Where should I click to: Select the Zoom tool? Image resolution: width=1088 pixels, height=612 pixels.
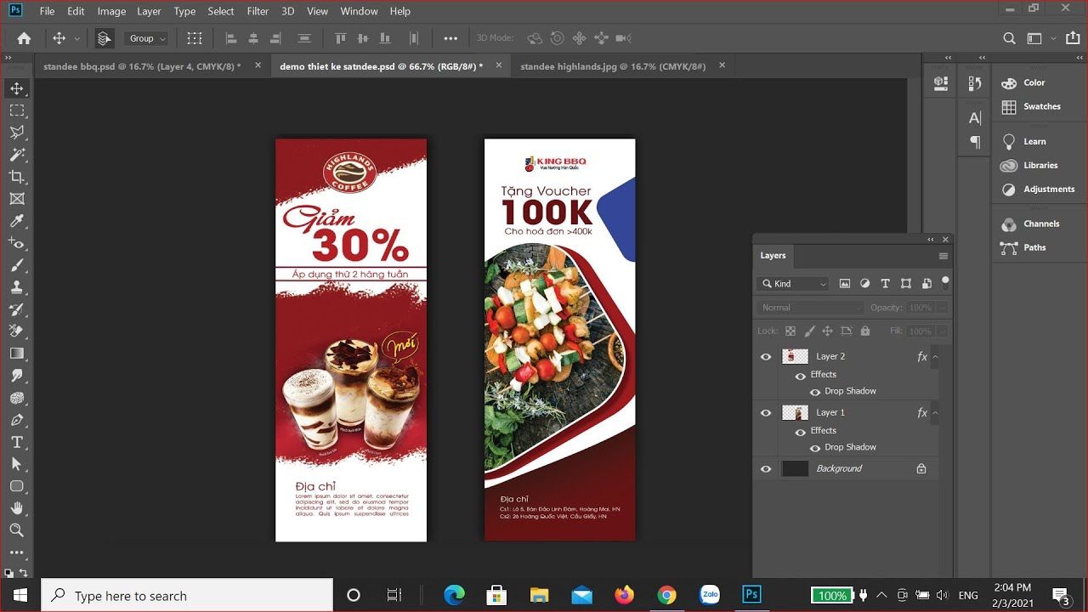pyautogui.click(x=16, y=530)
